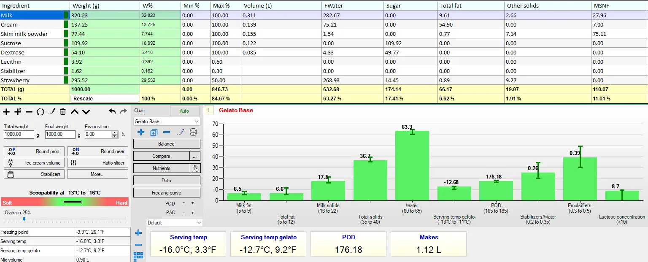Open the Gelato Base chart dropdown

coord(167,122)
